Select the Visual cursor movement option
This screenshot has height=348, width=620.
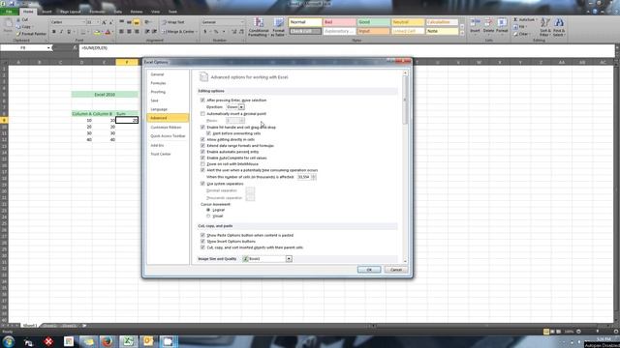point(208,216)
